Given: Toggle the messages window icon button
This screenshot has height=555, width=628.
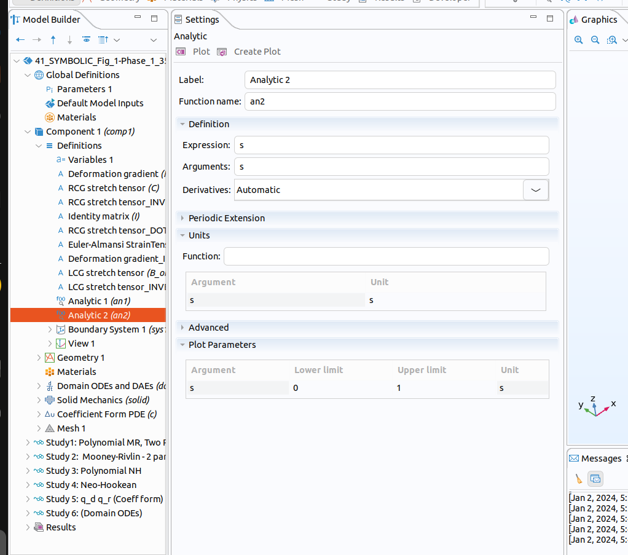Looking at the screenshot, I should 595,478.
